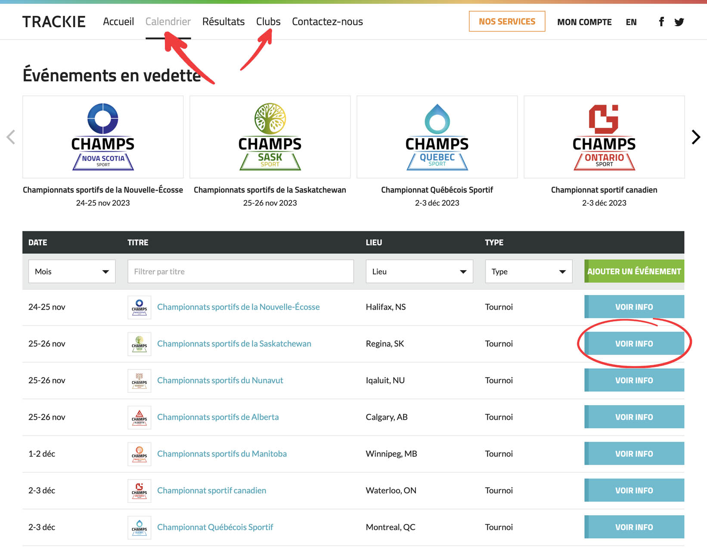Click the Filtrer par titre field

(240, 271)
